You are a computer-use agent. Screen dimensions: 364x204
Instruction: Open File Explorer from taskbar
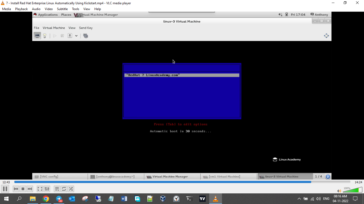(33, 199)
